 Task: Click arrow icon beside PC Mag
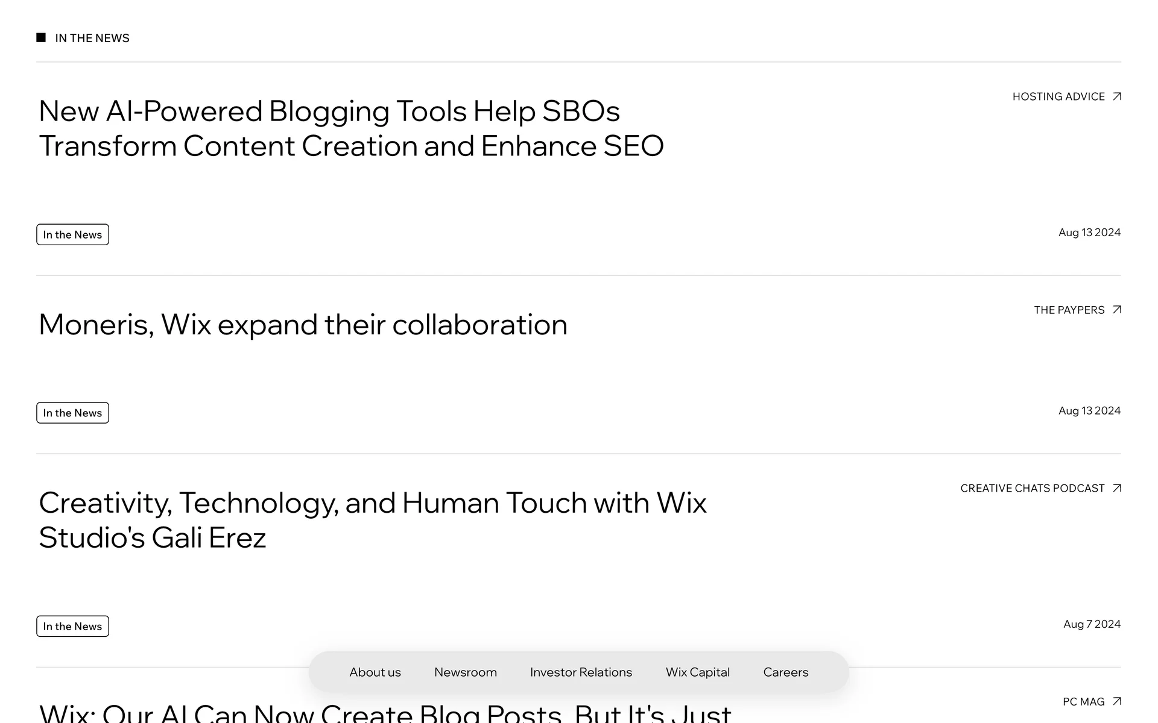(x=1117, y=701)
